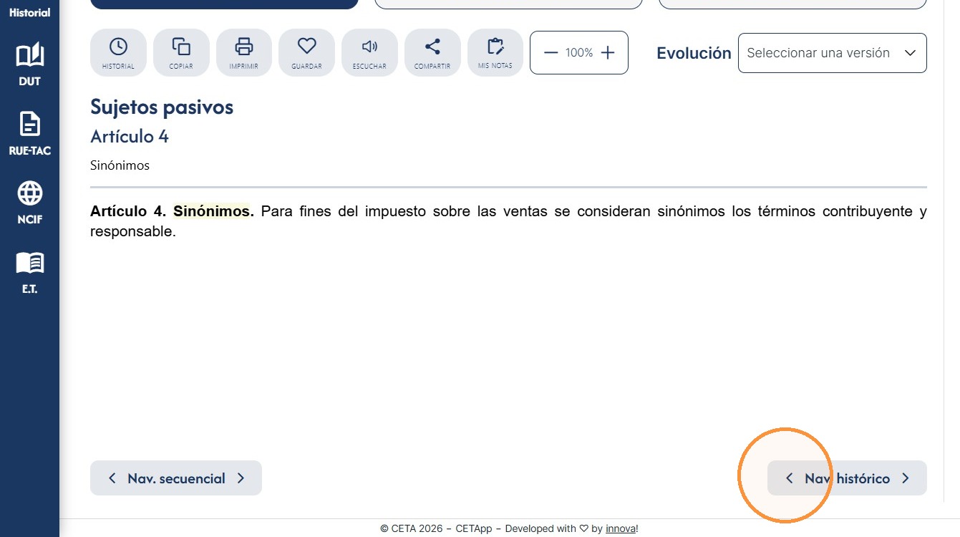
Task: Print the article with Imprimir icon
Action: click(x=244, y=52)
